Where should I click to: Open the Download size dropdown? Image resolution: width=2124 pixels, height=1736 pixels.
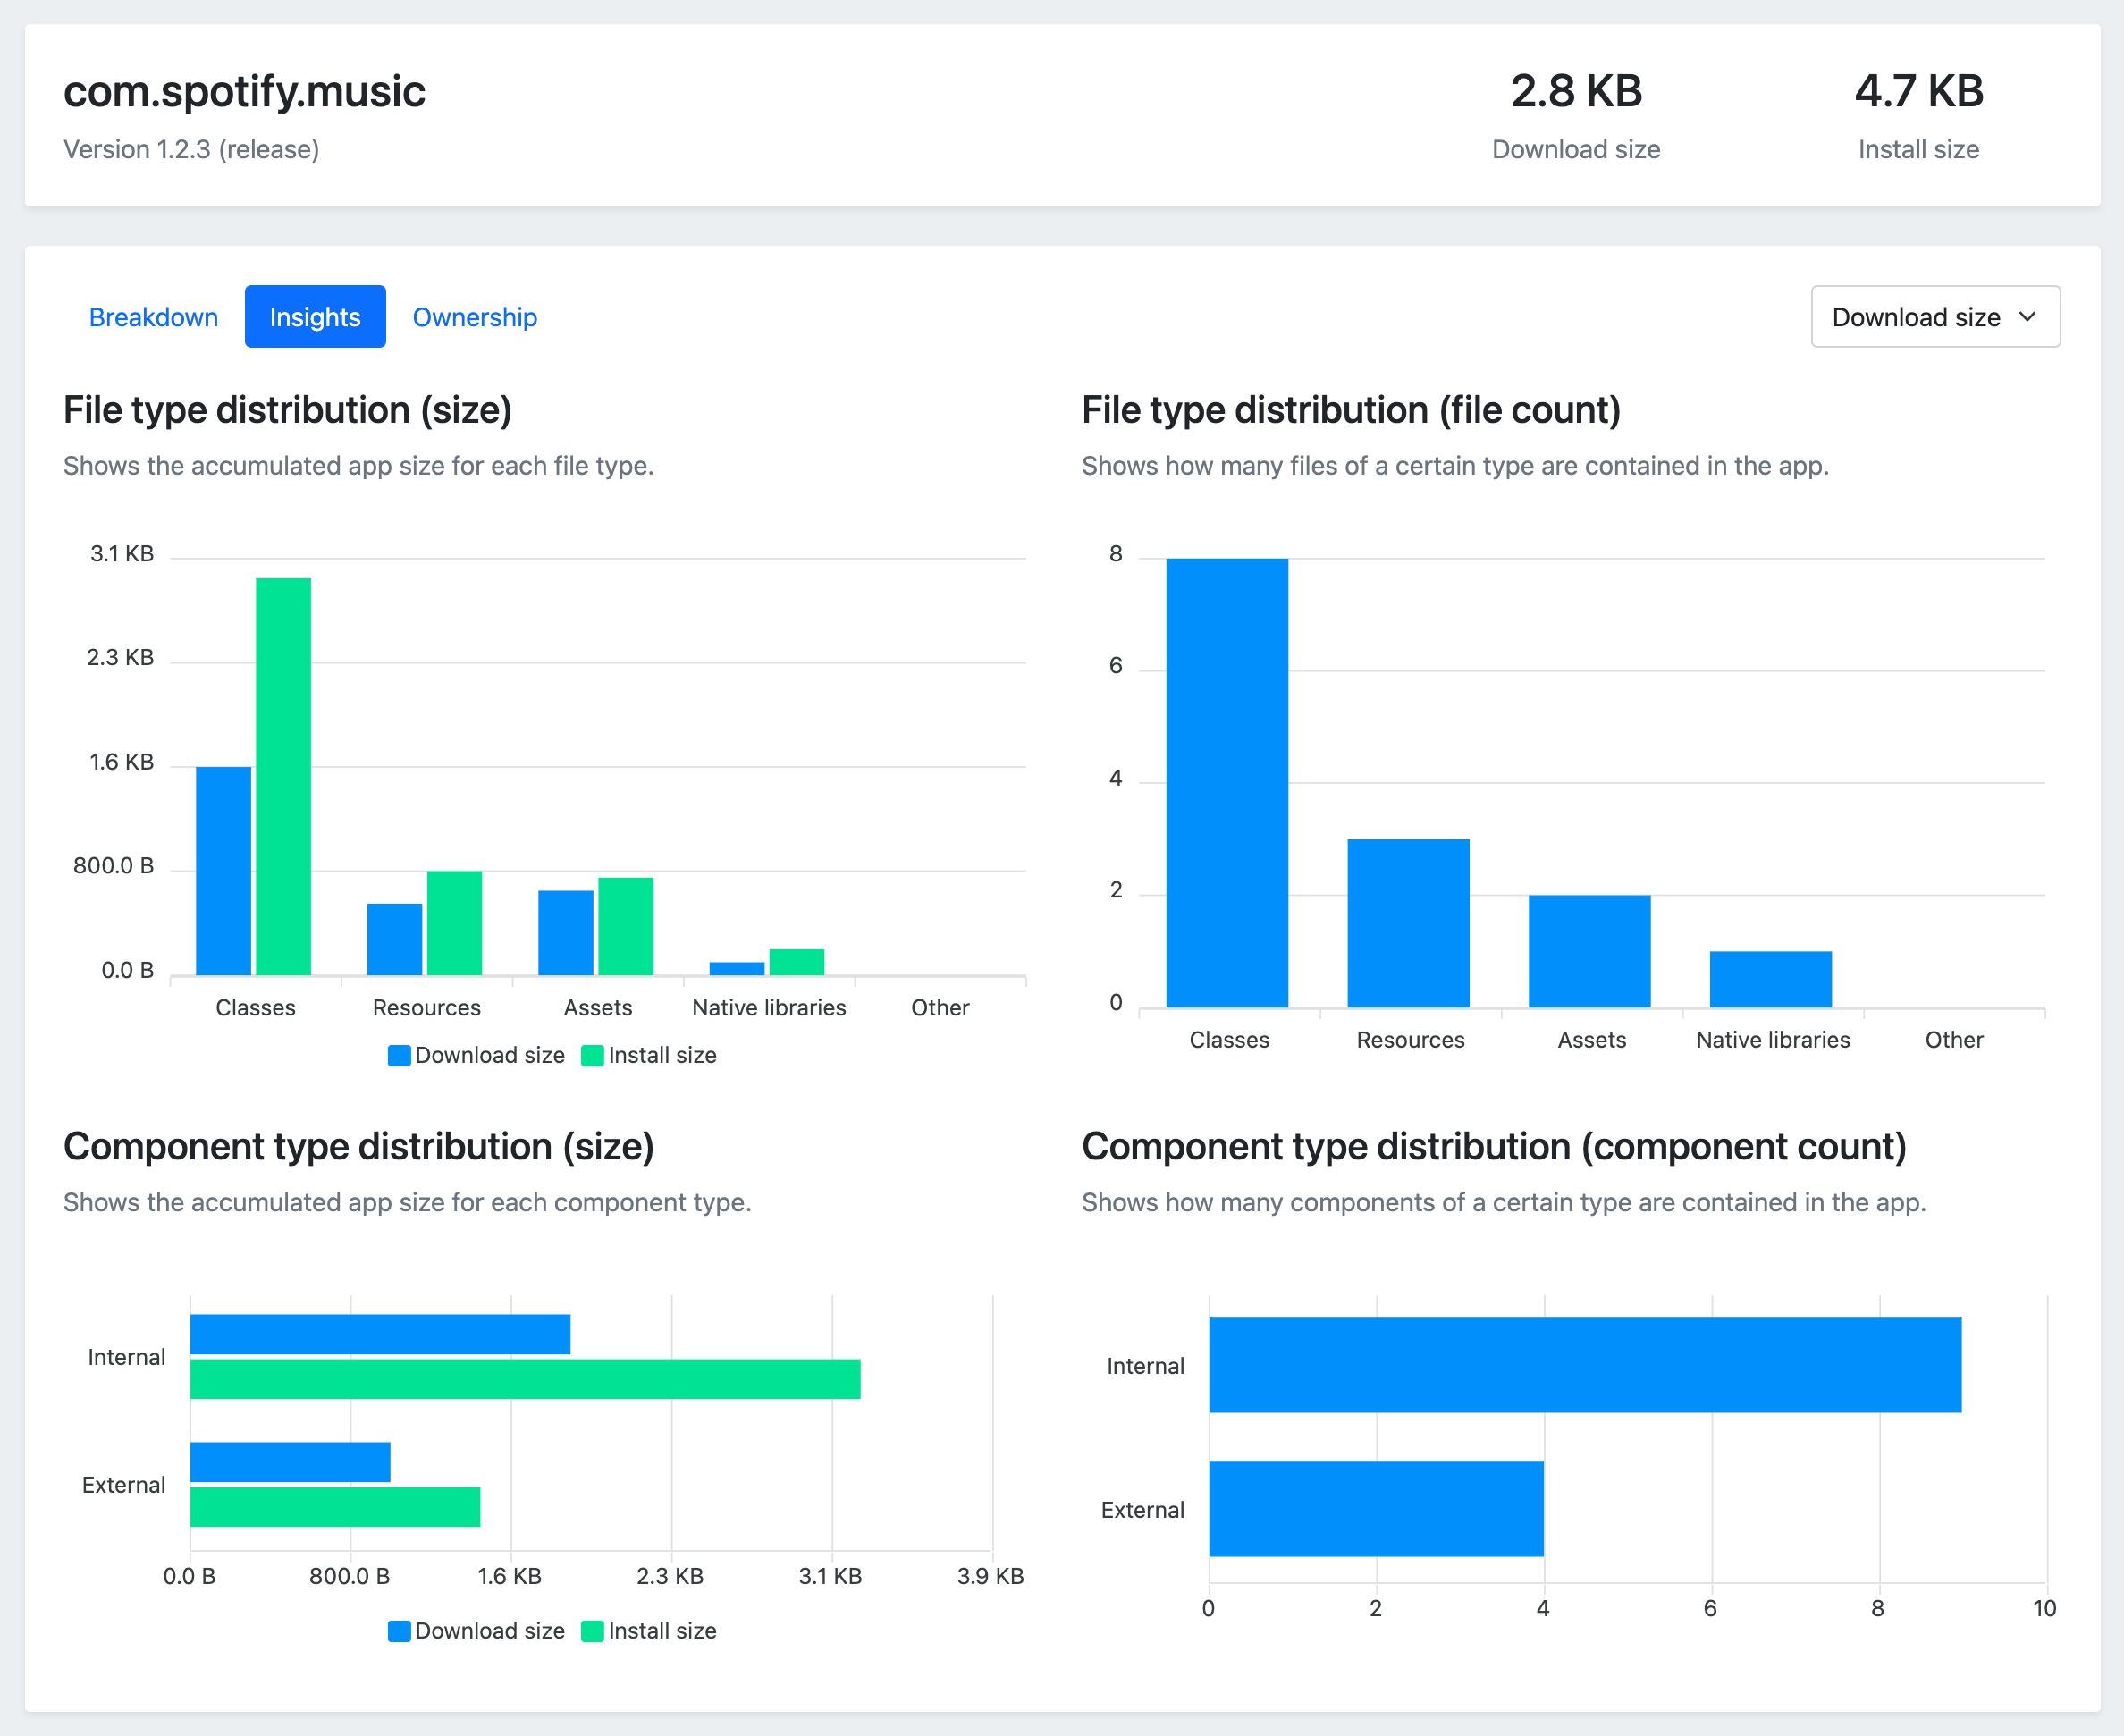click(1915, 317)
